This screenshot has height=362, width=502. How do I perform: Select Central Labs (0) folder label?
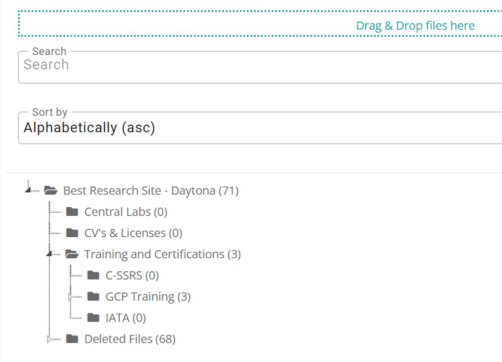(126, 212)
